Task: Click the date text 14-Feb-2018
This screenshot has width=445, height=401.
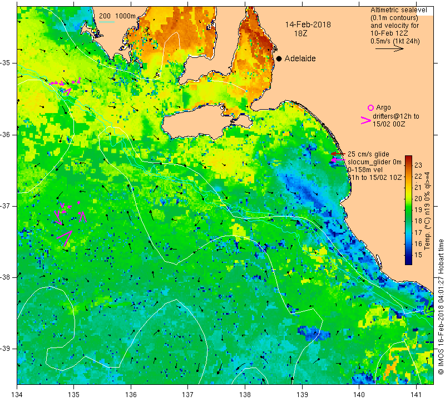Action: click(308, 25)
